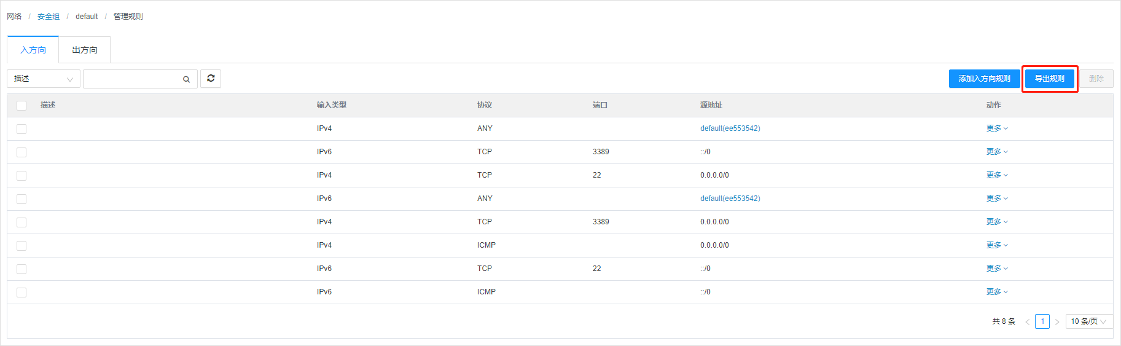
Task: Select the 入方向 tab
Action: coord(33,50)
